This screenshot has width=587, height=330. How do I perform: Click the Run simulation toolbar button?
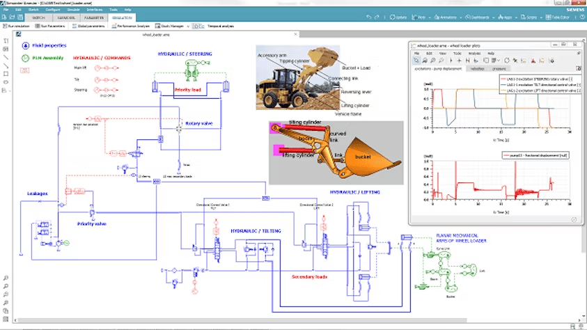(x=15, y=26)
